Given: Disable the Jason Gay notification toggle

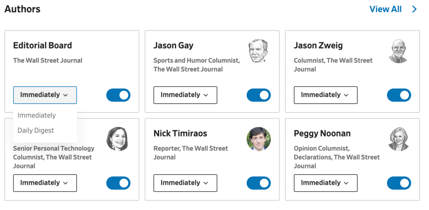Looking at the screenshot, I should pos(259,95).
